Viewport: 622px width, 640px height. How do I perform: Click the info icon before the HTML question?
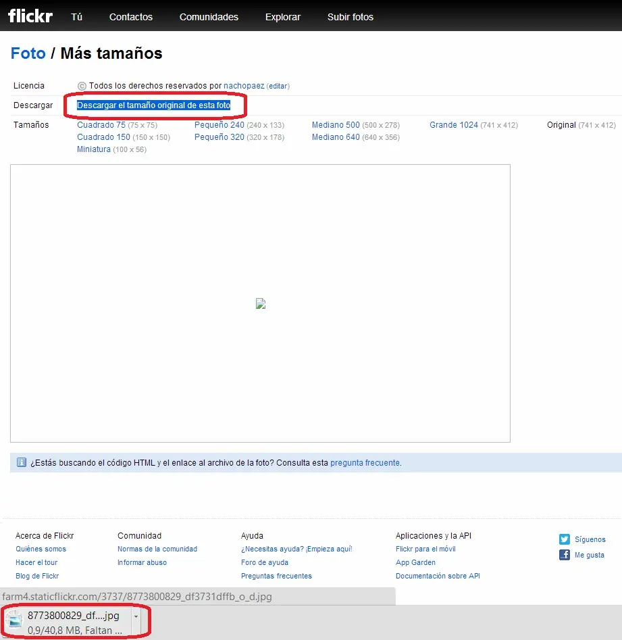click(x=21, y=462)
